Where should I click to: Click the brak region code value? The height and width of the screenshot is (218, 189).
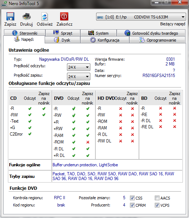click(x=61, y=205)
